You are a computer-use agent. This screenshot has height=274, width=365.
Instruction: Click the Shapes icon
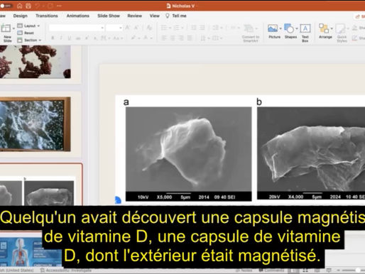[x=289, y=28]
